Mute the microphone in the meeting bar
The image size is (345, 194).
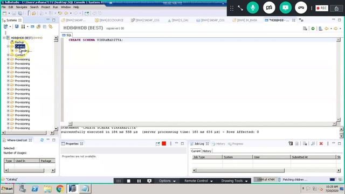253,8
